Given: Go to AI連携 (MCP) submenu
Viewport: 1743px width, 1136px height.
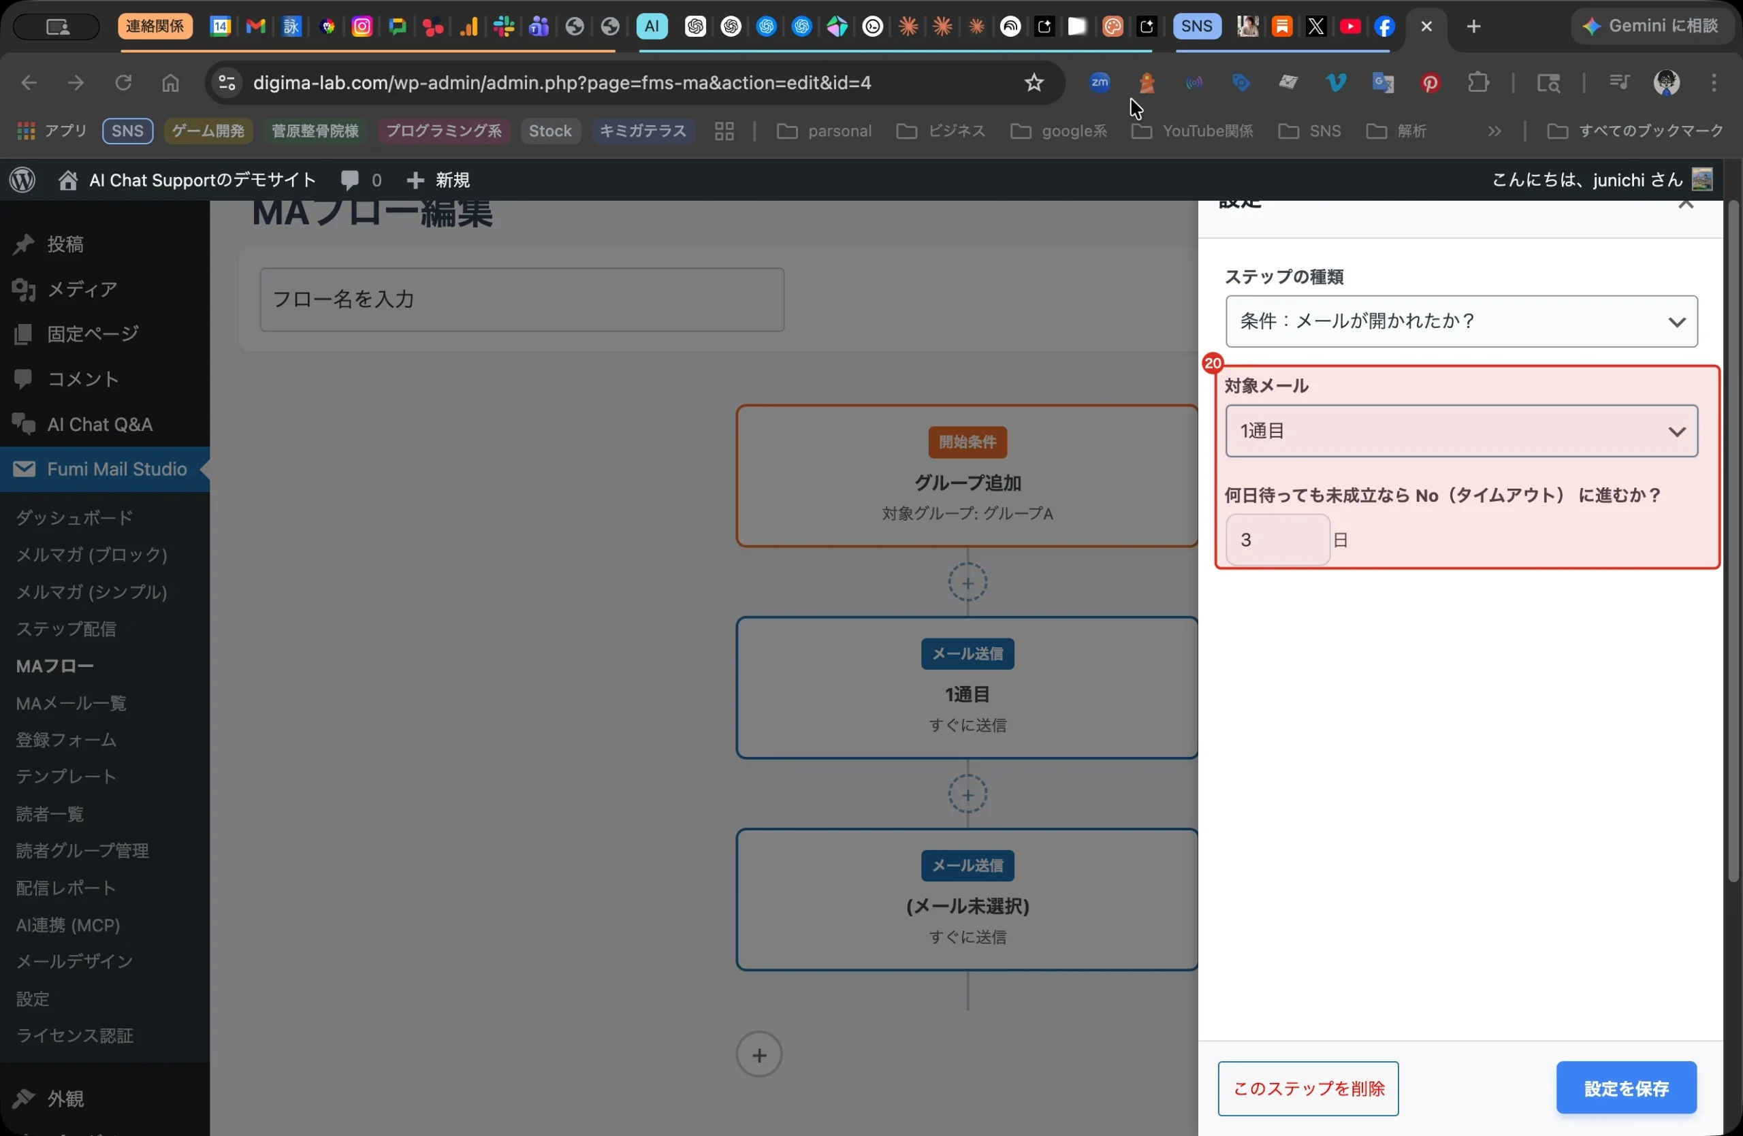Looking at the screenshot, I should point(68,925).
